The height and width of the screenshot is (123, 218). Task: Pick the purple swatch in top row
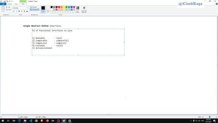pyautogui.click(x=74, y=7)
